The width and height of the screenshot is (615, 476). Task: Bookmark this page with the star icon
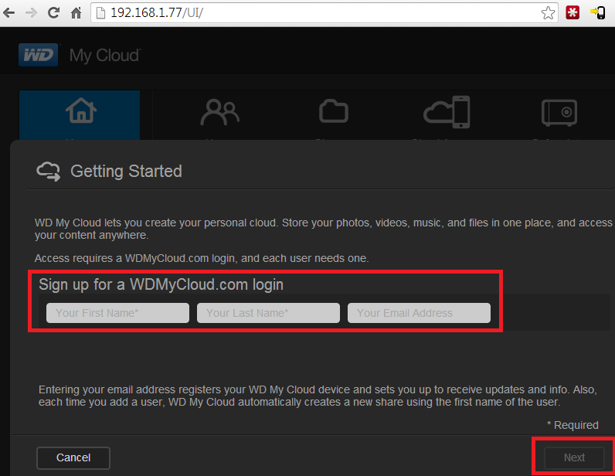tap(548, 13)
